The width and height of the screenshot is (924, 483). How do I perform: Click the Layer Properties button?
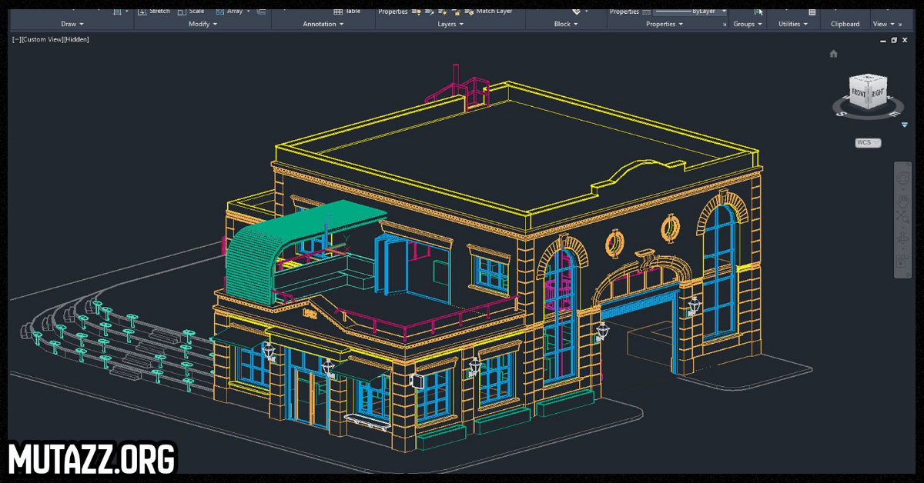(393, 11)
